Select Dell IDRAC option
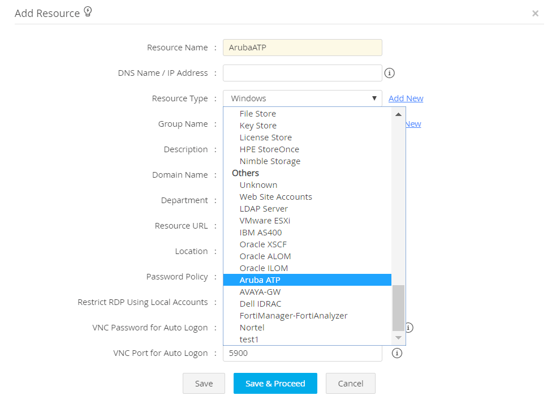556x404 pixels. pos(260,304)
